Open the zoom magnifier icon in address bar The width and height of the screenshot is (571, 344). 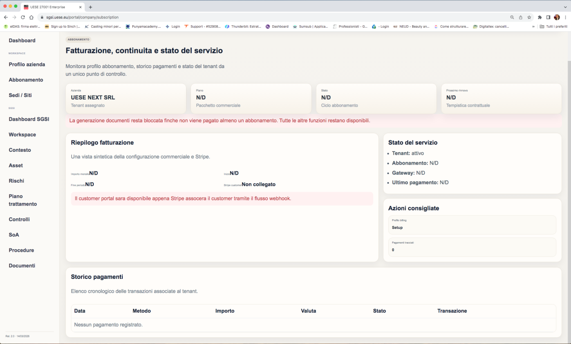[x=512, y=17]
